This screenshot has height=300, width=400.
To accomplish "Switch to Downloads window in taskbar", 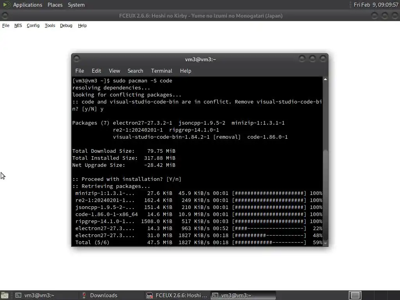I will [111, 295].
